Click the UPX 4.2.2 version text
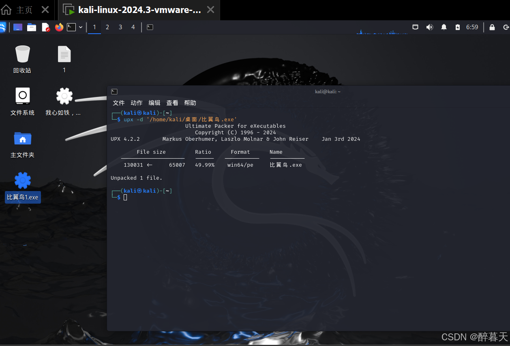Screen dimensions: 510x346 125,139
